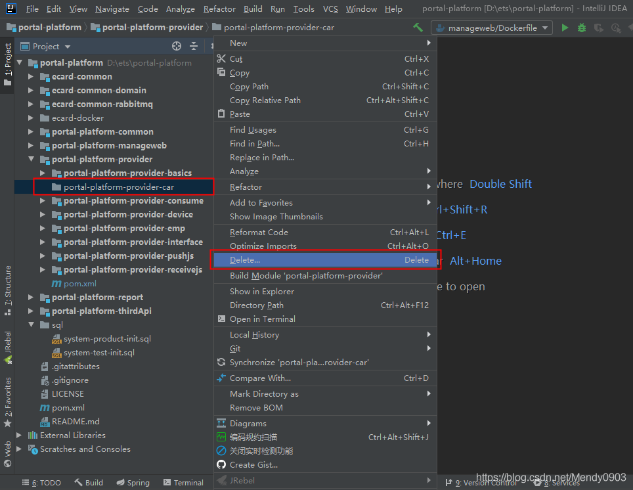Open the Build tool window at bottom

pos(89,482)
